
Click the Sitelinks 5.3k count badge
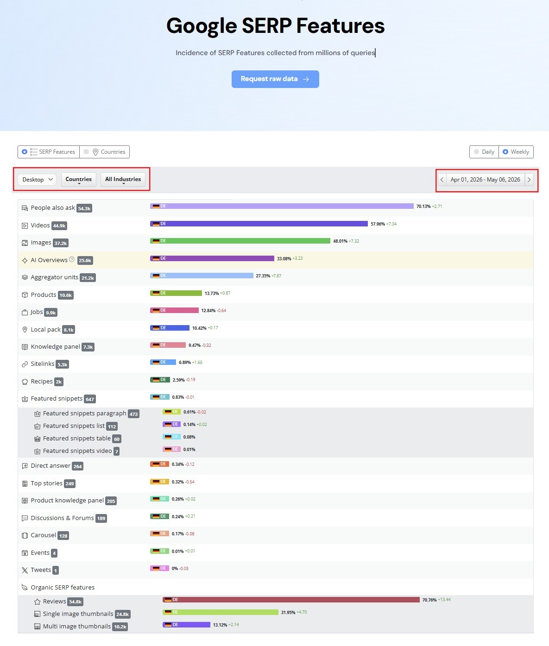coord(62,364)
